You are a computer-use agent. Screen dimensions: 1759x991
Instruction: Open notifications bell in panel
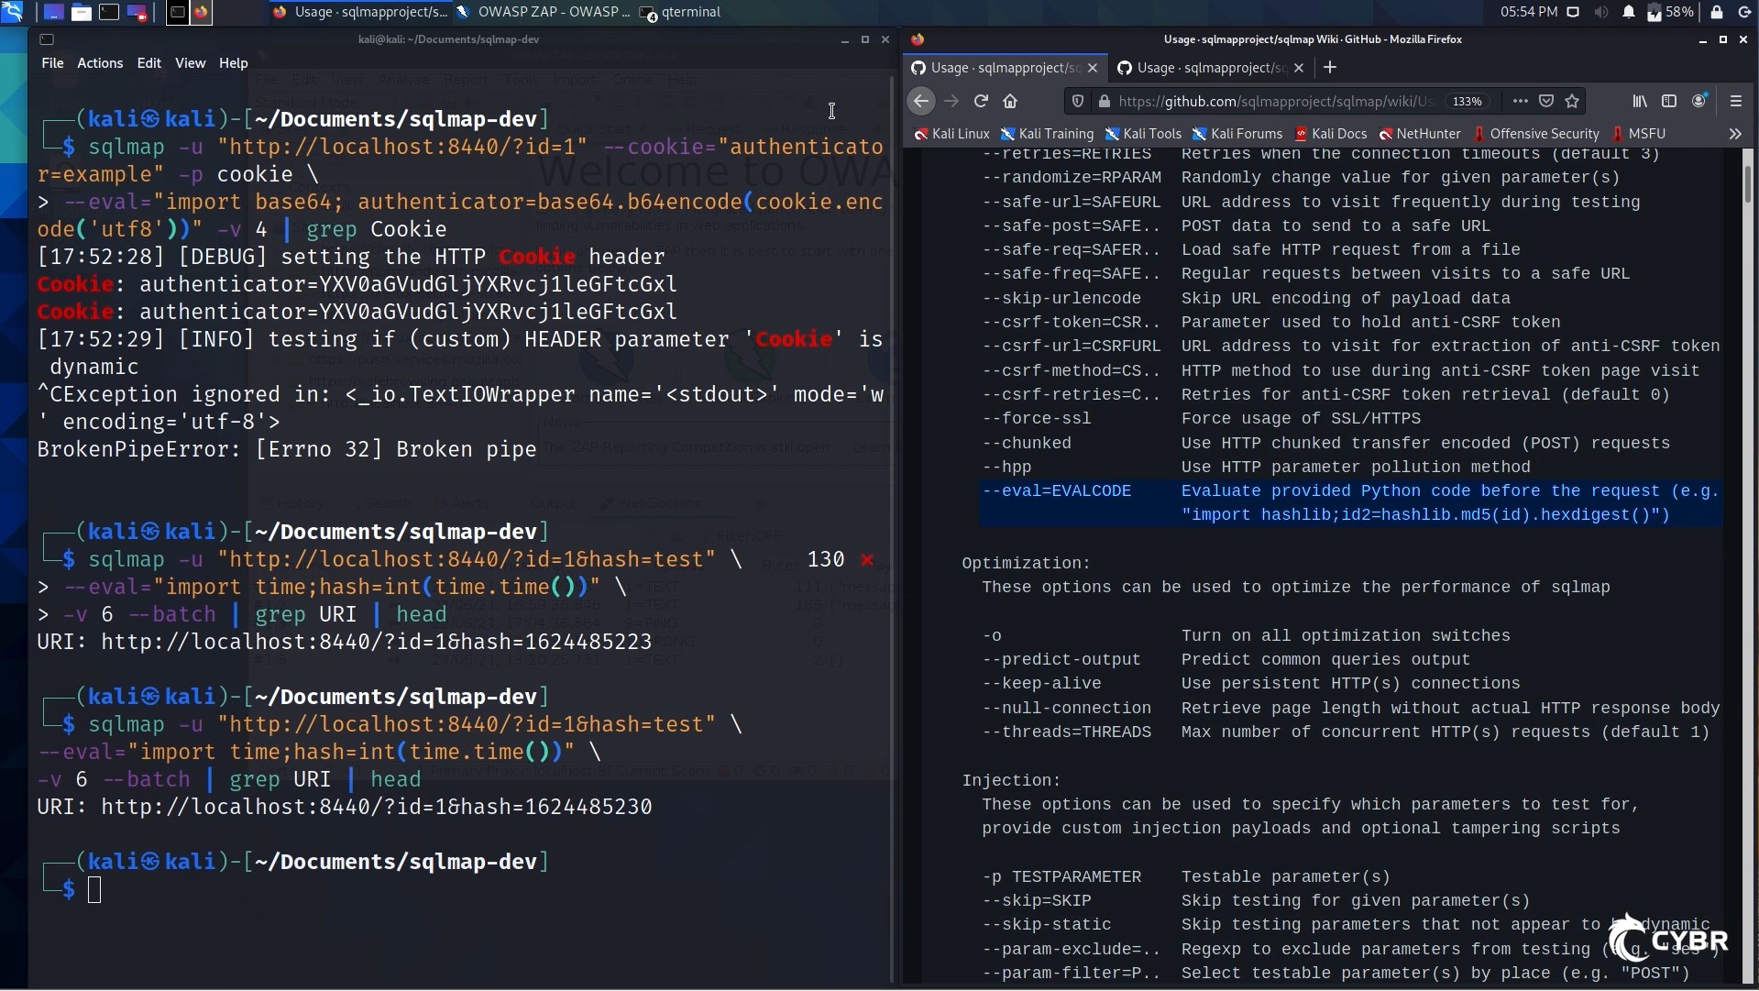[1629, 12]
